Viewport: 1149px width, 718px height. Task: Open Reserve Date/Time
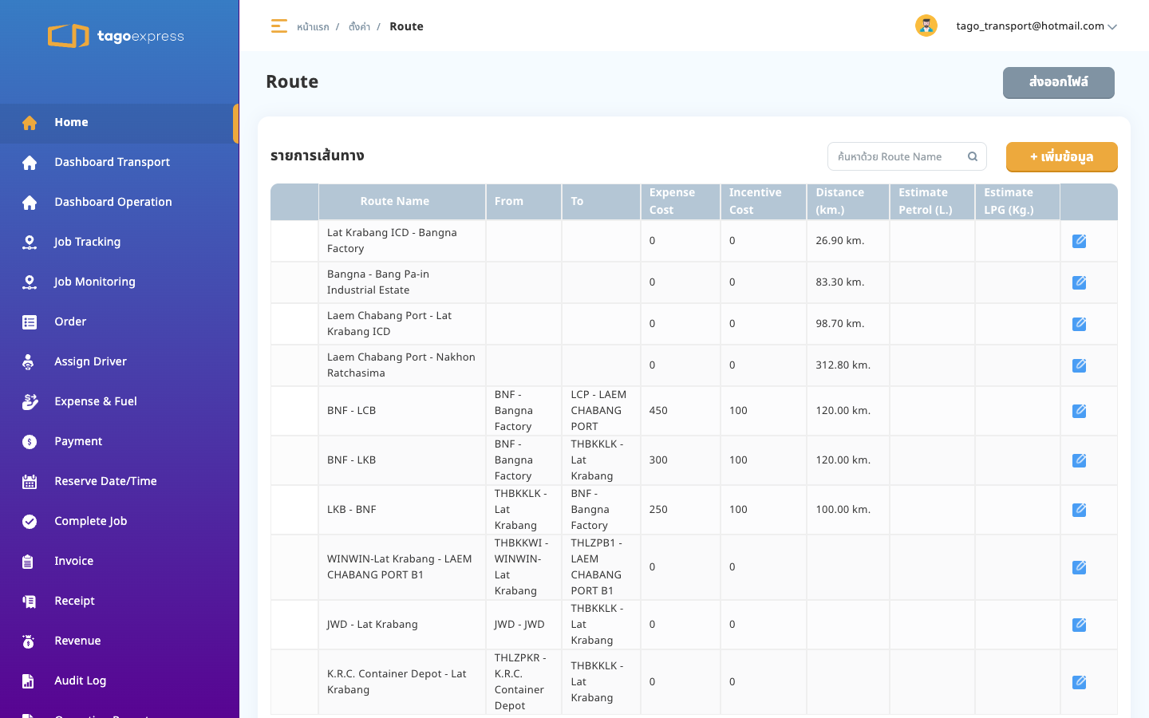pyautogui.click(x=120, y=482)
